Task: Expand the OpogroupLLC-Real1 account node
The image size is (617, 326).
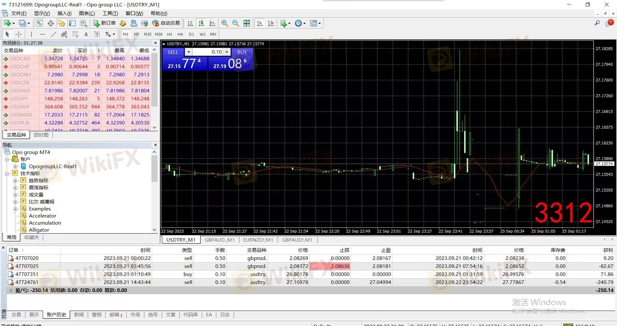Action: click(x=15, y=167)
